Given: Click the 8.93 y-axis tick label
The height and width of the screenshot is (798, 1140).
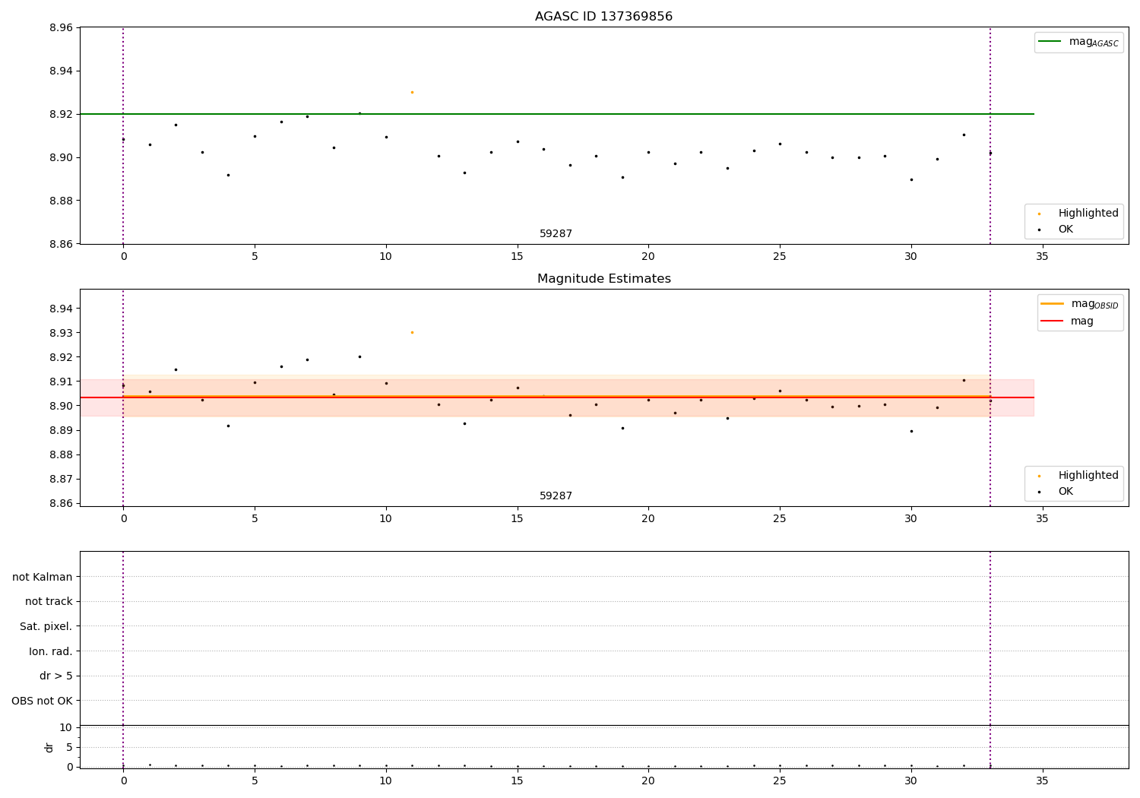Looking at the screenshot, I should (61, 333).
